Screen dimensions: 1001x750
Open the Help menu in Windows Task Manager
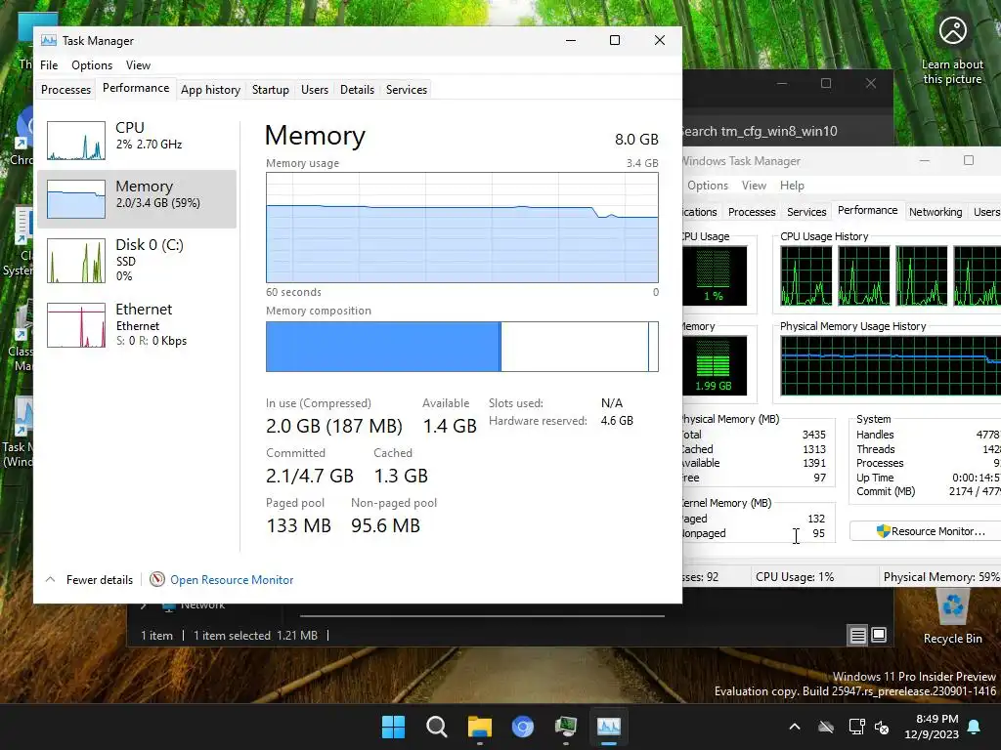792,186
